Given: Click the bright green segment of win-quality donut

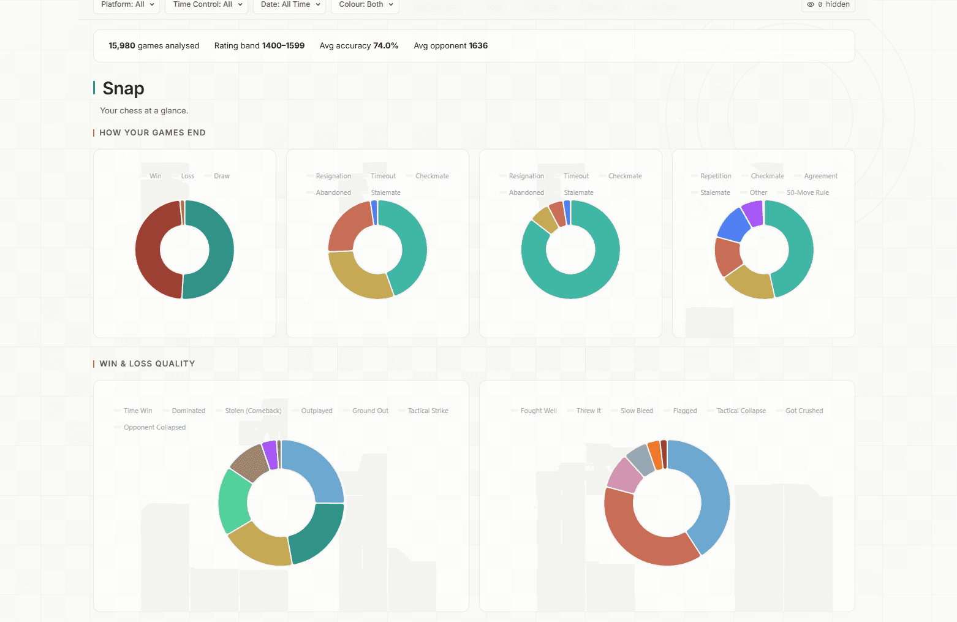Looking at the screenshot, I should tap(233, 501).
